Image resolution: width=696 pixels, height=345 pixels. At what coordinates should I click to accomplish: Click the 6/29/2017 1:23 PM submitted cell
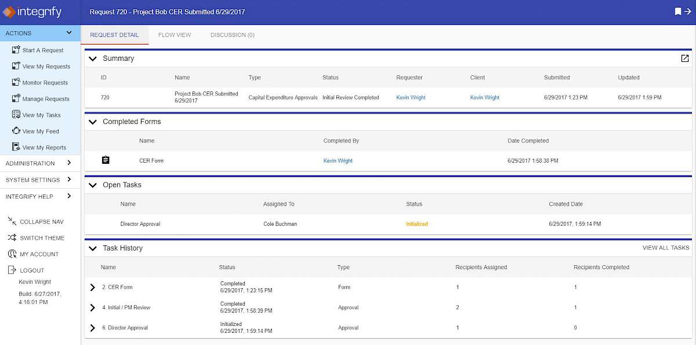click(566, 97)
